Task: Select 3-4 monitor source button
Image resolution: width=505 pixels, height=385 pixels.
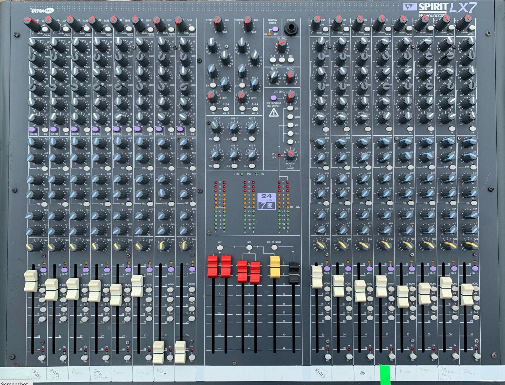Action: [x=290, y=142]
